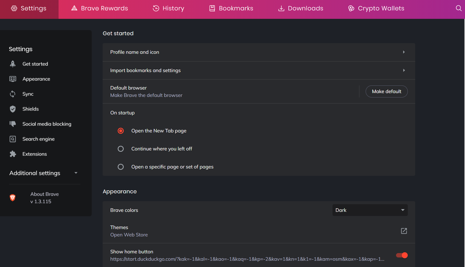
Task: Click the Social media blocking thumbs-down icon
Action: [x=13, y=124]
